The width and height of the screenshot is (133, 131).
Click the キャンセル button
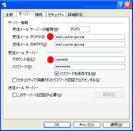[87, 125]
